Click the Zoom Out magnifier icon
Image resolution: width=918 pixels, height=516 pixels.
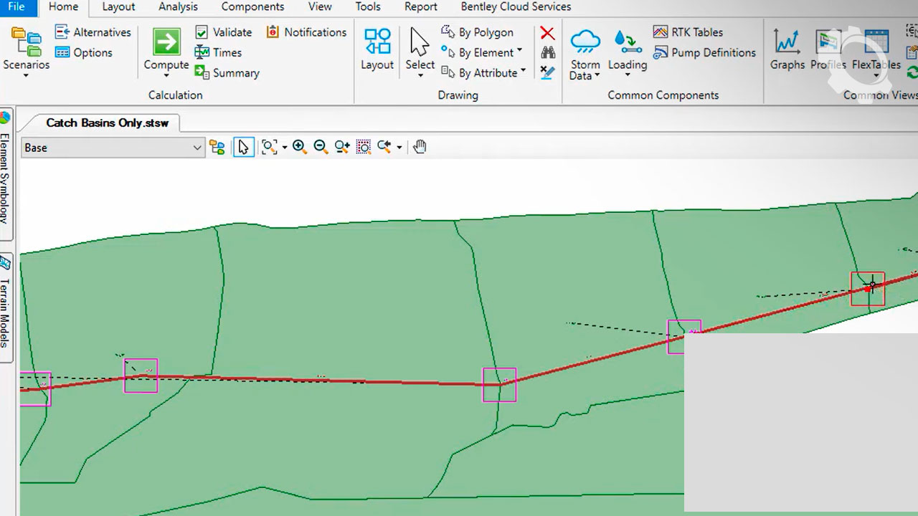[x=321, y=147]
